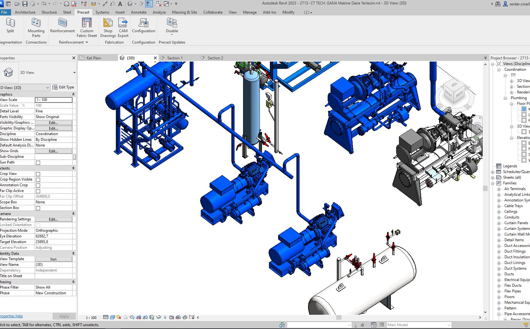Launch CAM Export from the Fabrication panel

click(123, 27)
